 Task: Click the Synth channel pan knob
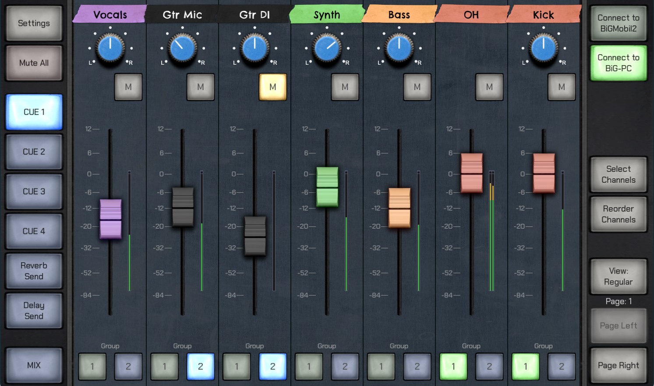click(x=327, y=48)
